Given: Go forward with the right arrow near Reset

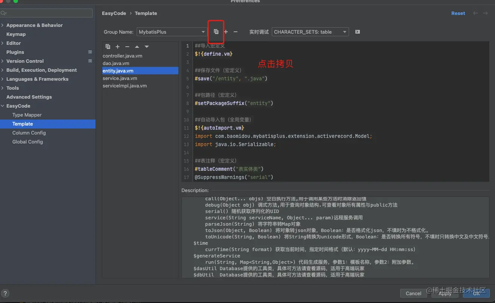Looking at the screenshot, I should coord(485,13).
